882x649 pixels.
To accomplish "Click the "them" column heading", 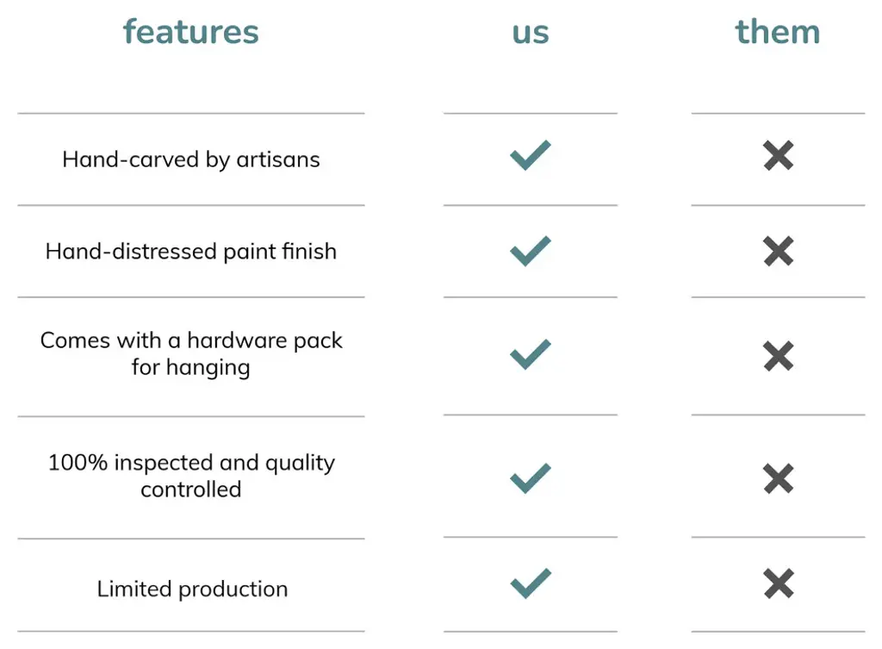I will 777,32.
